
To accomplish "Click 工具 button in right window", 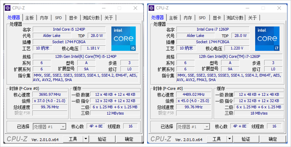I will pos(217,139).
